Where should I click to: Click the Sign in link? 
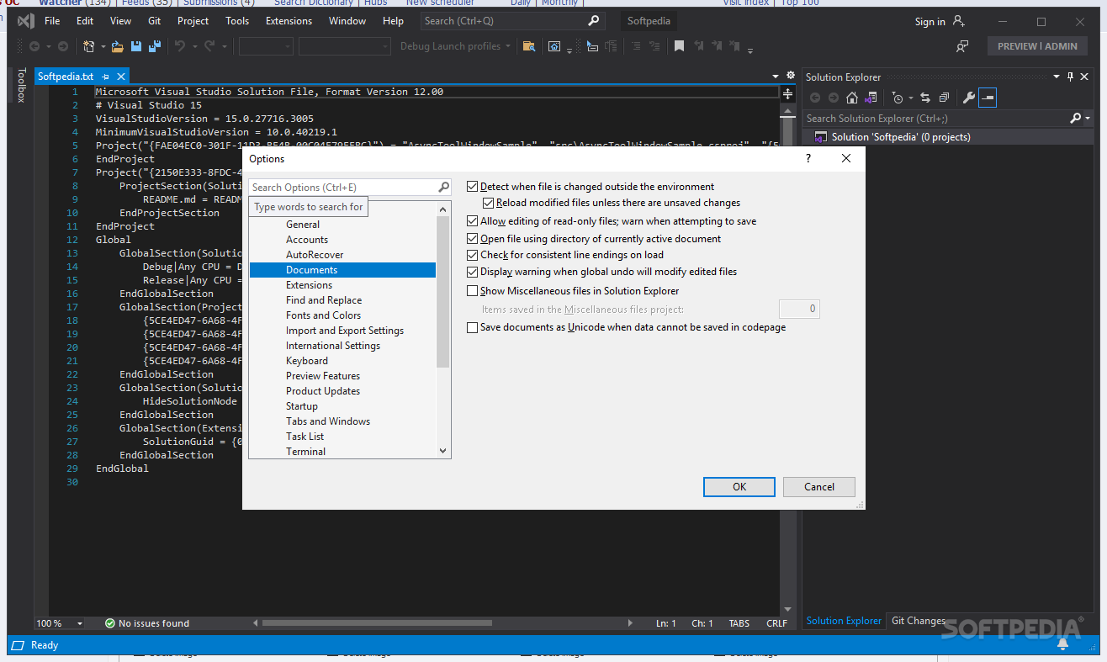930,21
